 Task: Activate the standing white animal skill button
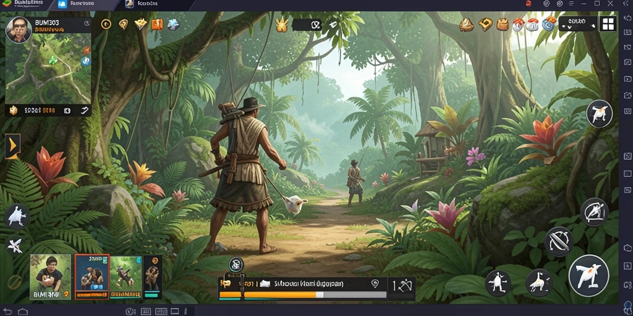click(x=498, y=283)
